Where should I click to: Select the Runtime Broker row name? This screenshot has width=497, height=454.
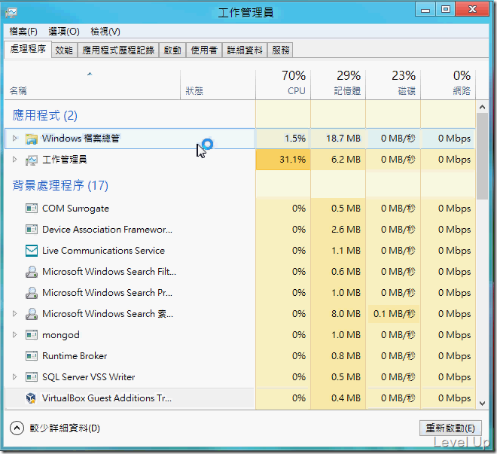[75, 356]
